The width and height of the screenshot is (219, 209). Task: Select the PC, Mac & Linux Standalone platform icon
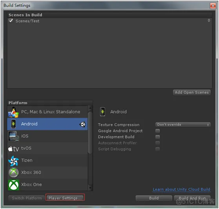(x=14, y=112)
